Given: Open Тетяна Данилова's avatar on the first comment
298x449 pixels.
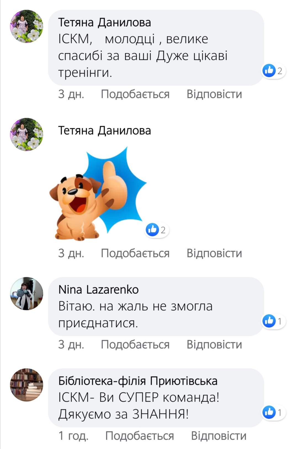Looking at the screenshot, I should [x=27, y=26].
